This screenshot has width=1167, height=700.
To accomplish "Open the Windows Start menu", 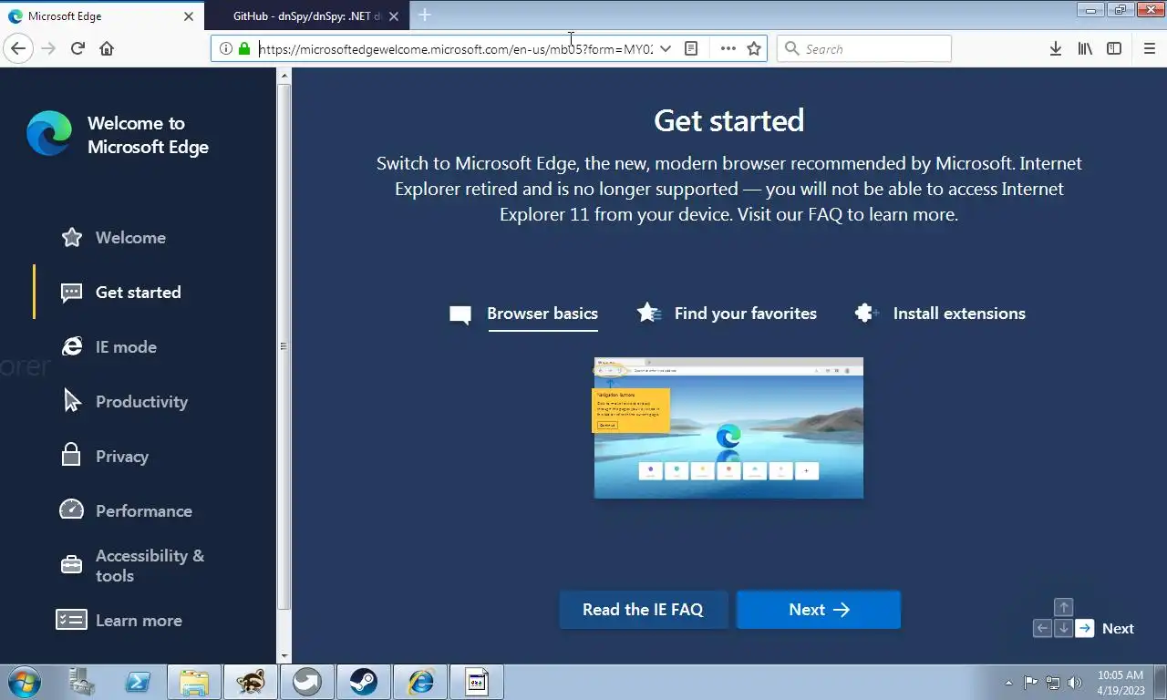I will 24,683.
